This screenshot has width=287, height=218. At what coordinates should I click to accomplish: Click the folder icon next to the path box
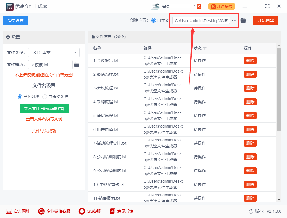tap(243, 20)
